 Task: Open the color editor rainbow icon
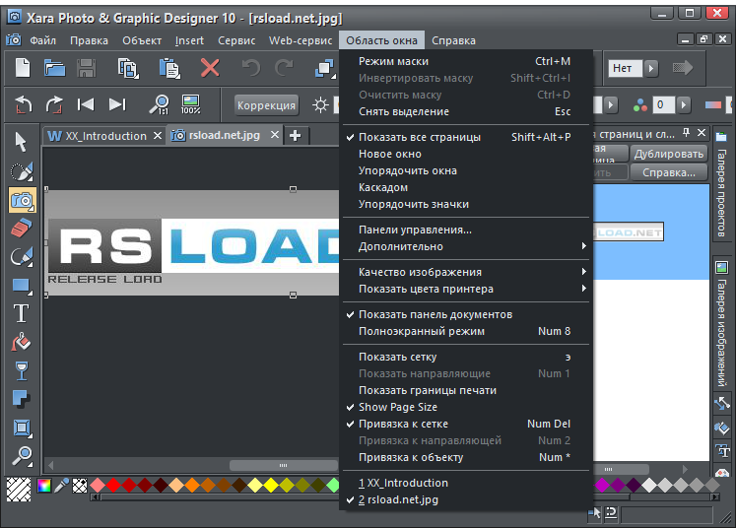click(44, 486)
